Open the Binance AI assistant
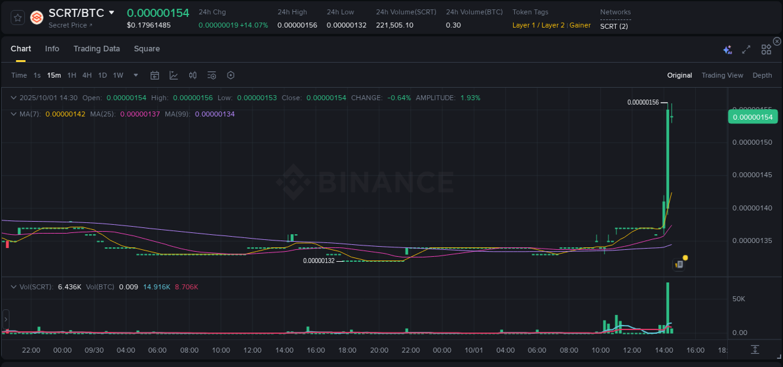 [727, 49]
